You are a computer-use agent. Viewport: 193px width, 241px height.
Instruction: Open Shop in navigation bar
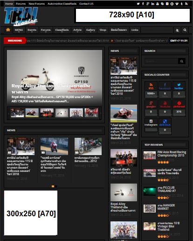pos(103,30)
